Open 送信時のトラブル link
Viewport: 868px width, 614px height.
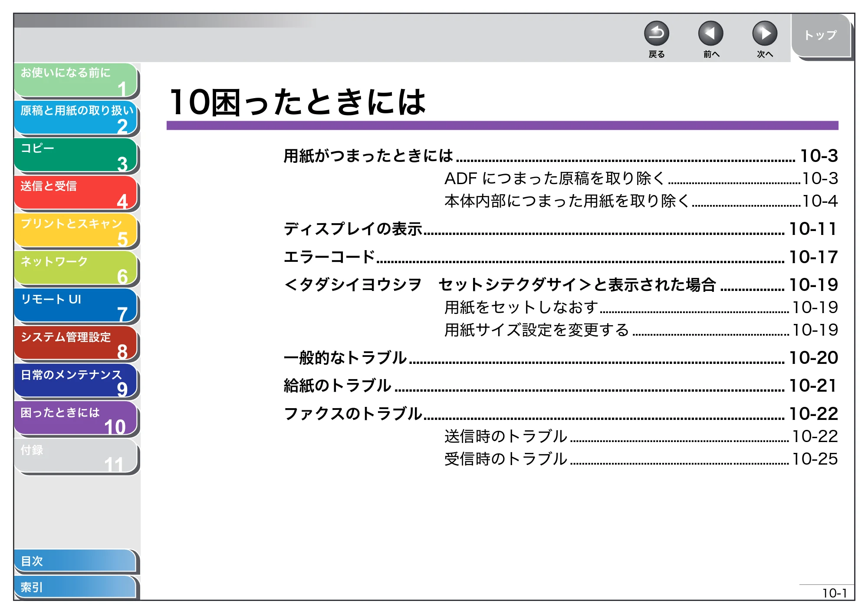pos(641,436)
